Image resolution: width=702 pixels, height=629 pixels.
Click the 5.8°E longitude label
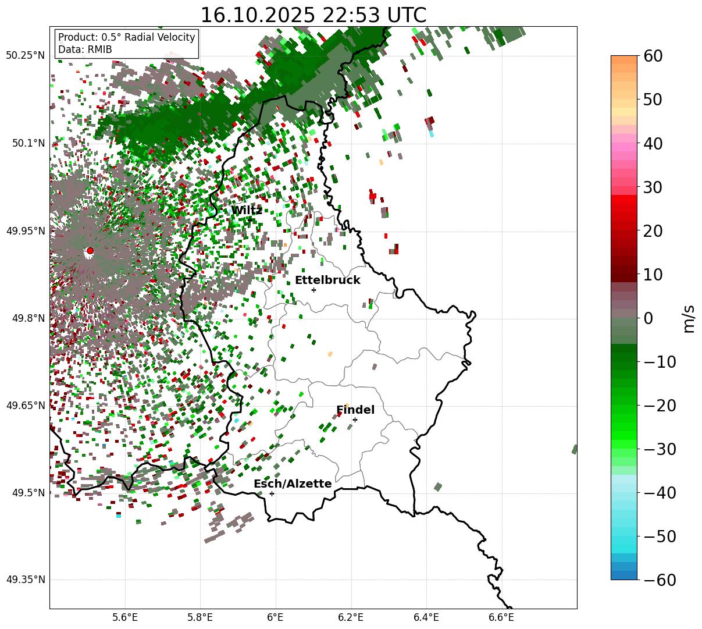(201, 617)
